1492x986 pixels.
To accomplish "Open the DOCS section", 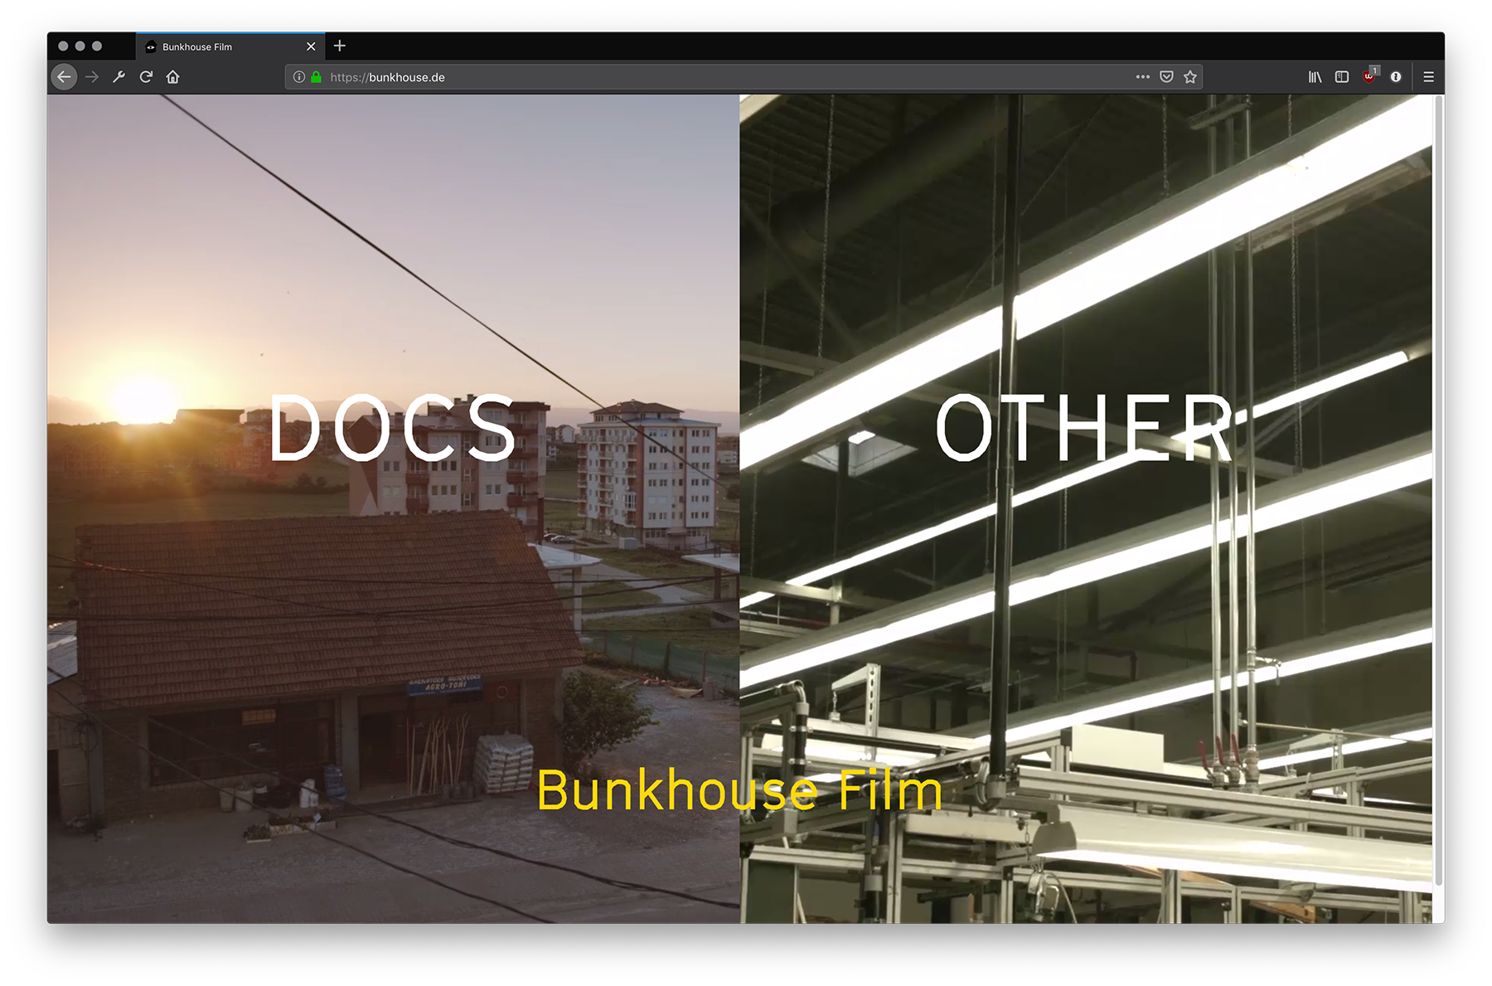I will [x=392, y=428].
